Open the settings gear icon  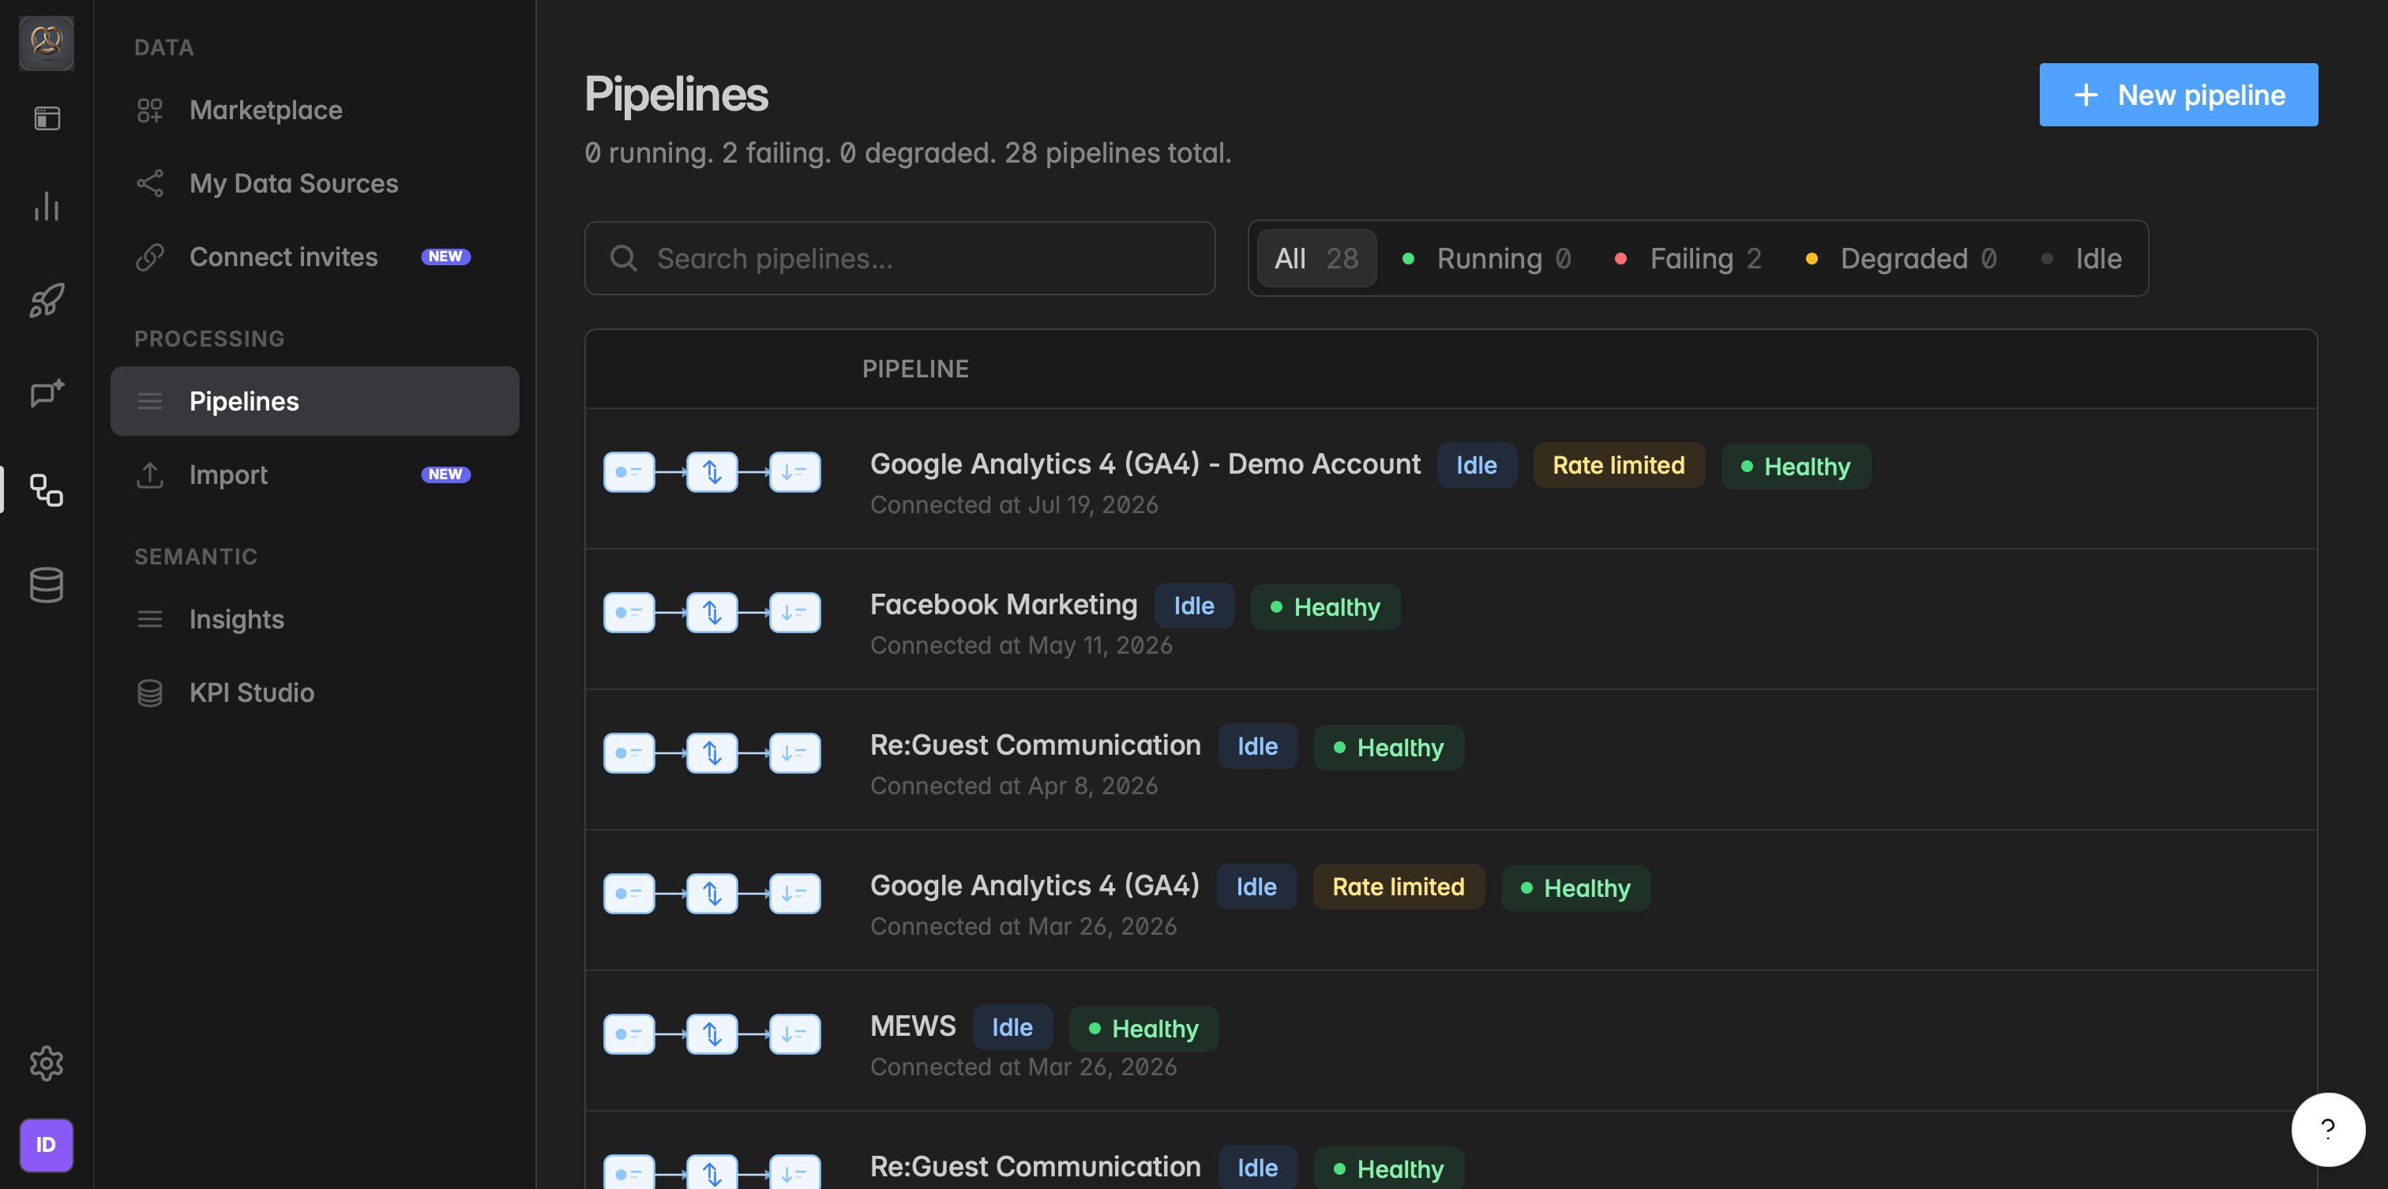coord(47,1063)
